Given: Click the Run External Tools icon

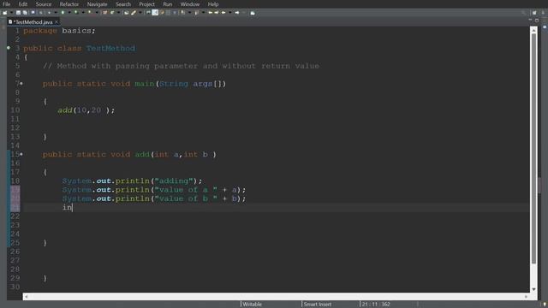Looking at the screenshot, I should (x=89, y=13).
